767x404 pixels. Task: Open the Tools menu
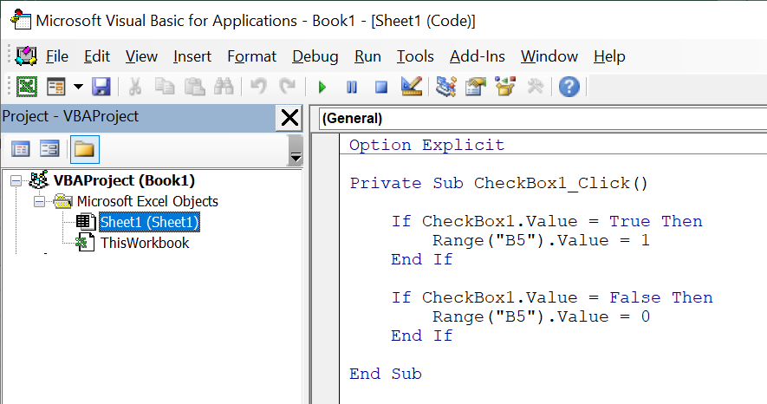[415, 56]
